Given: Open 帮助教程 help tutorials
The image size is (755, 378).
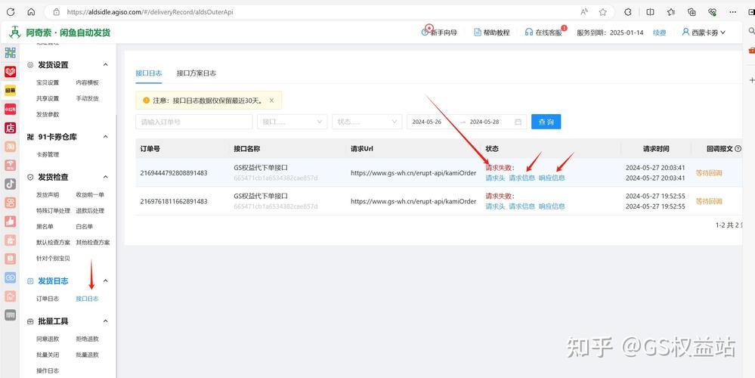Looking at the screenshot, I should (x=491, y=33).
